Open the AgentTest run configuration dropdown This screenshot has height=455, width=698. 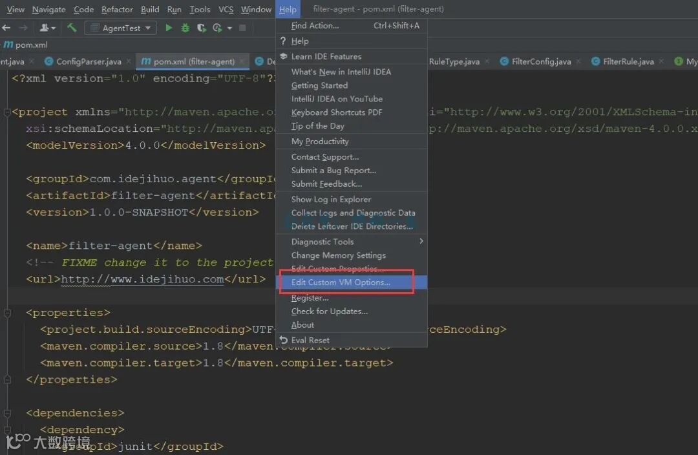pos(121,28)
